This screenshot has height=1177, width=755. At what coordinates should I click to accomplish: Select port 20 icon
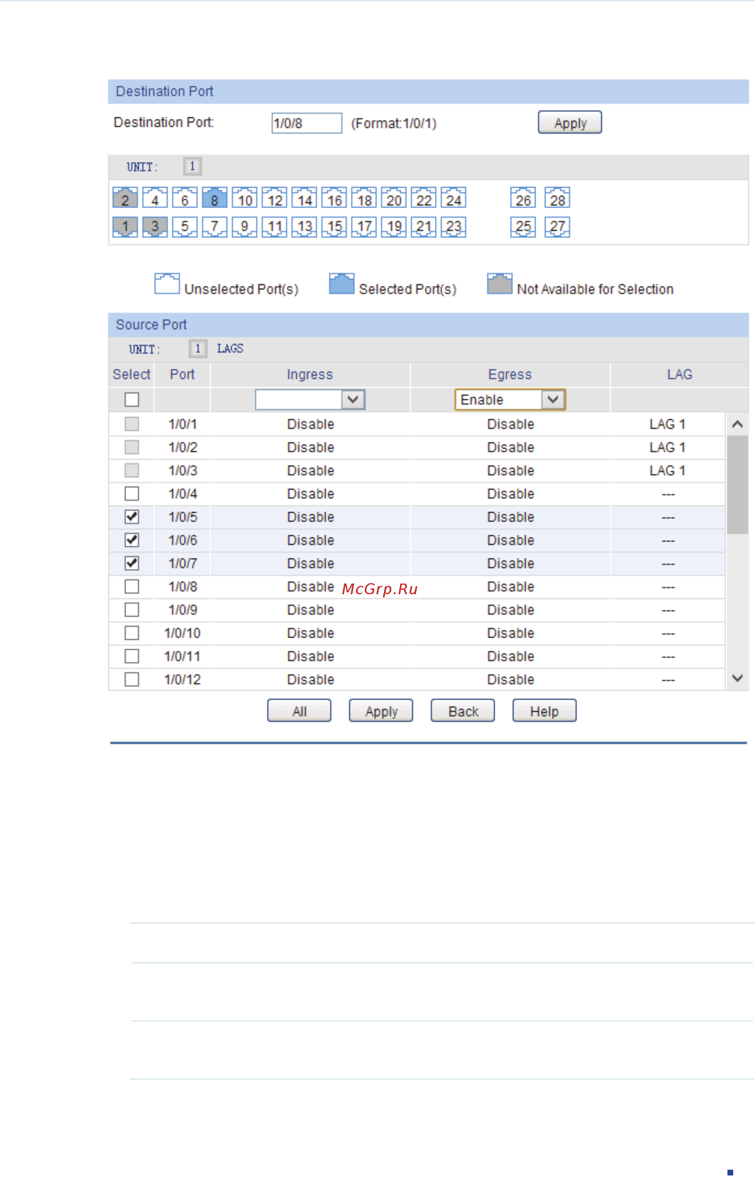394,198
